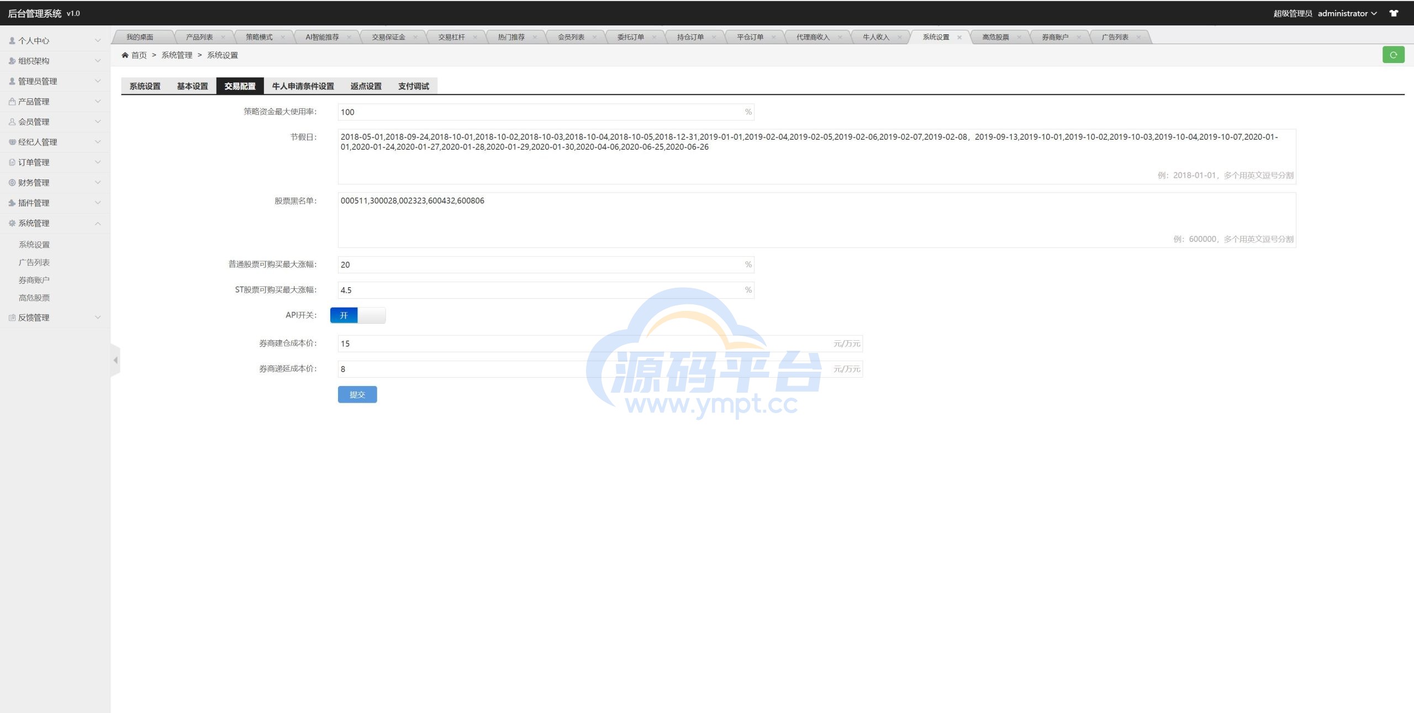Click the 插件管理 puzzle icon
This screenshot has height=713, width=1414.
coord(12,203)
